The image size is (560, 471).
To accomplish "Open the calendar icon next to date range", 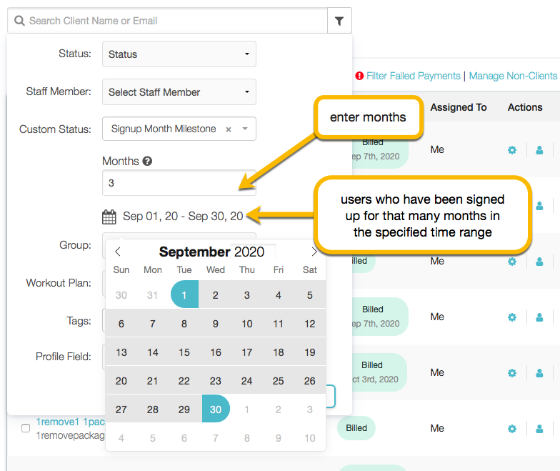I will [x=109, y=217].
